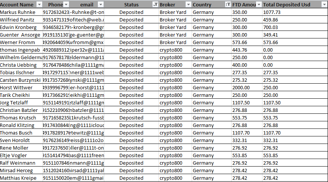Open the Total Deposited Usd filter dropdown
328x182 pixels.
pyautogui.click(x=325, y=5)
